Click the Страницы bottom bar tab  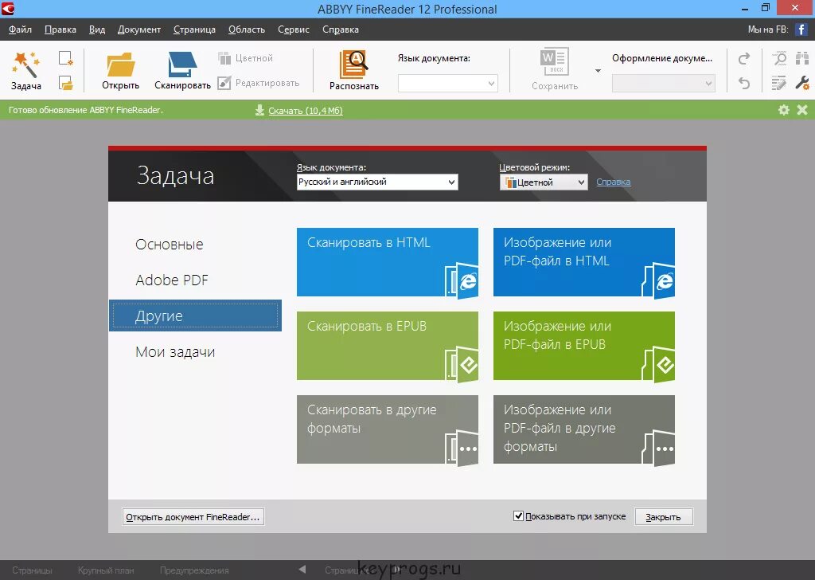coord(32,570)
